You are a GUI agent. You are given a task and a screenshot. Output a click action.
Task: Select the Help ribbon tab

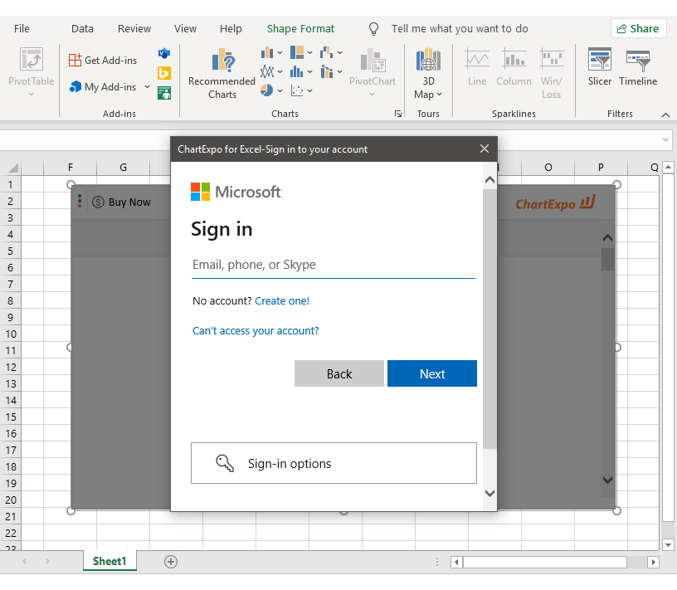(231, 28)
